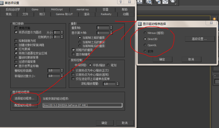Disable 显示世界坐标轴 checkbox

click(16, 66)
